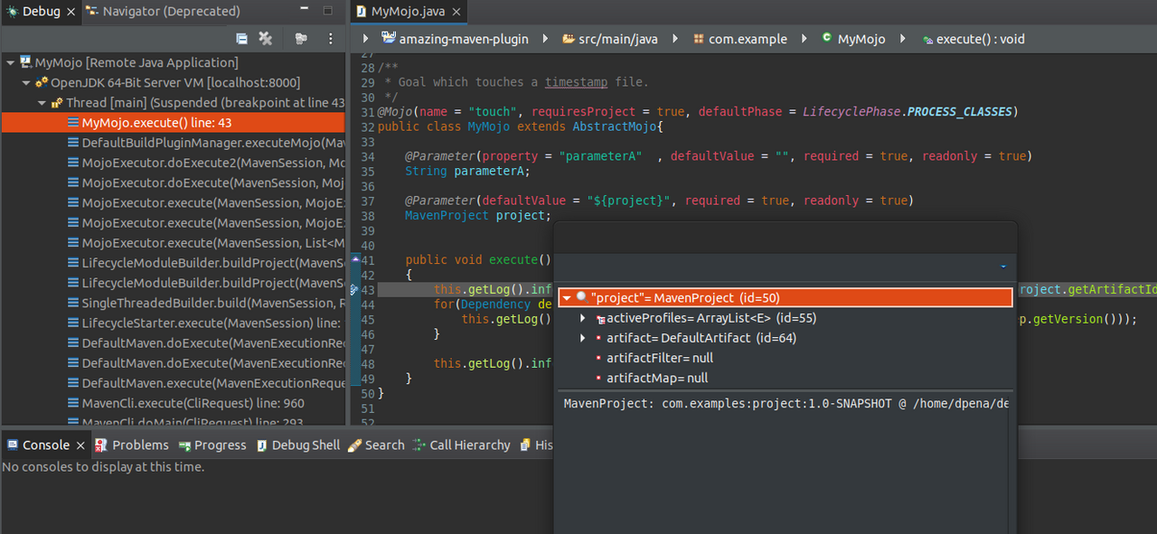This screenshot has height=534, width=1157.
Task: Toggle the breakpoint marker on line 43
Action: (x=354, y=289)
